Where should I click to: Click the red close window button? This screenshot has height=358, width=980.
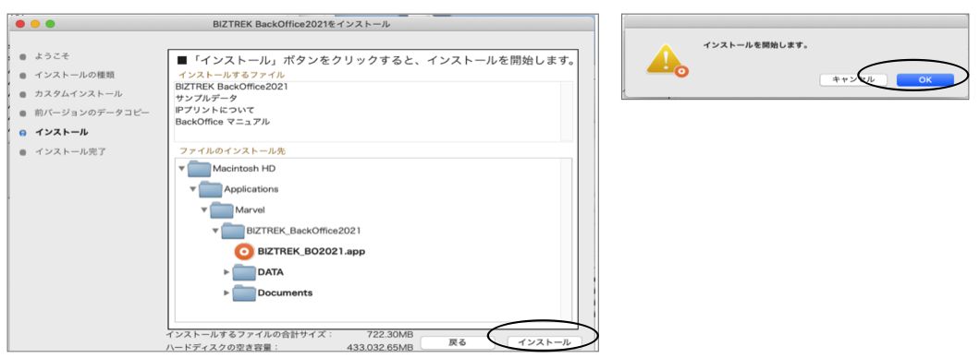(x=20, y=24)
